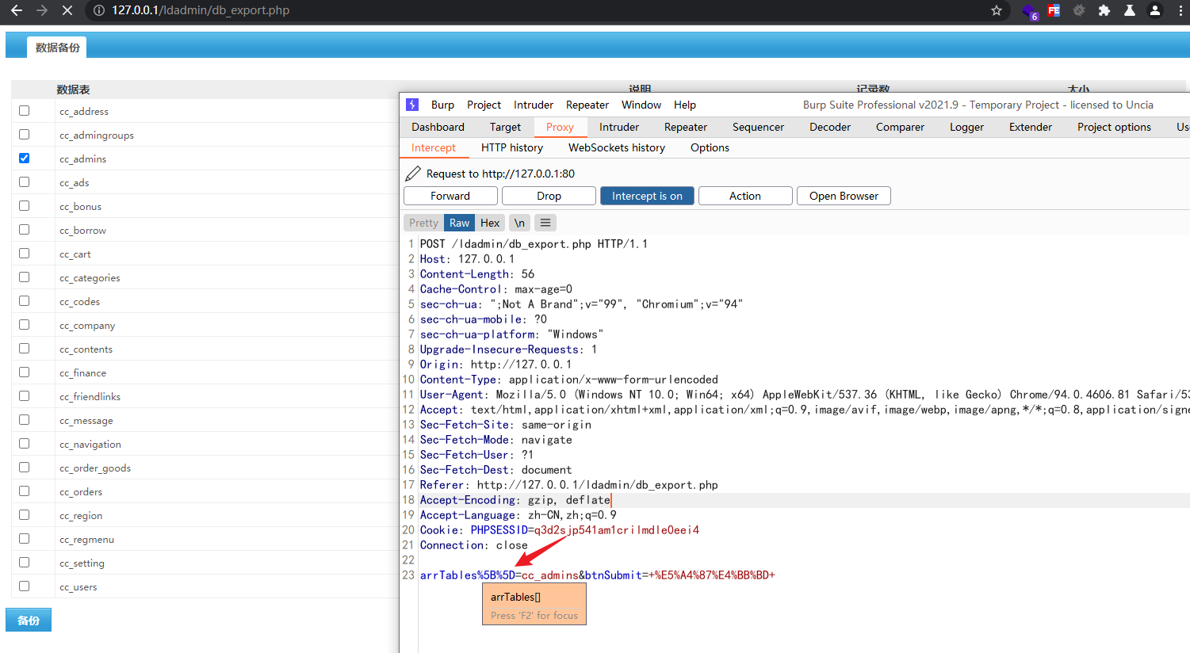Open the Window menu

641,105
